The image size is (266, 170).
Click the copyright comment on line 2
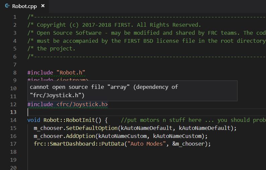pyautogui.click(x=114, y=25)
